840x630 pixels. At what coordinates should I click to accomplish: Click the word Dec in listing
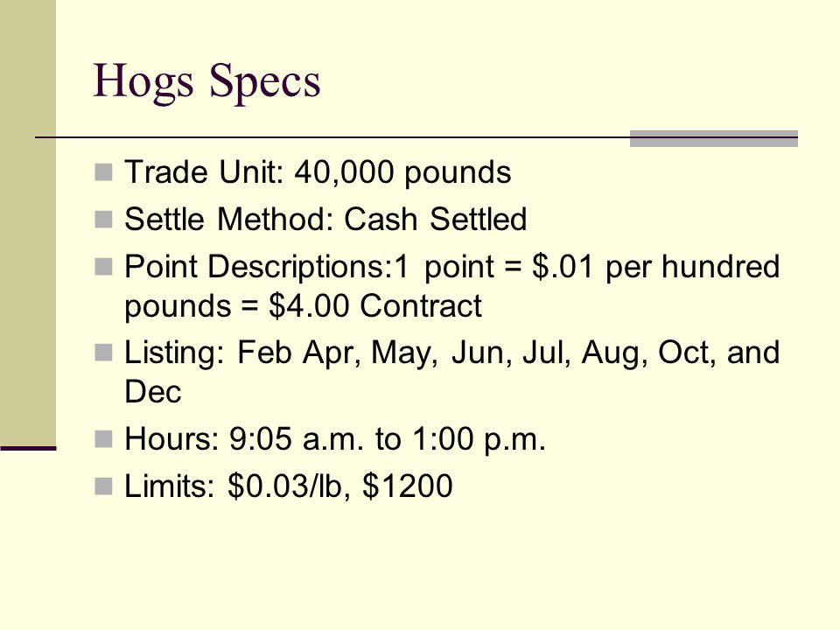click(x=152, y=392)
